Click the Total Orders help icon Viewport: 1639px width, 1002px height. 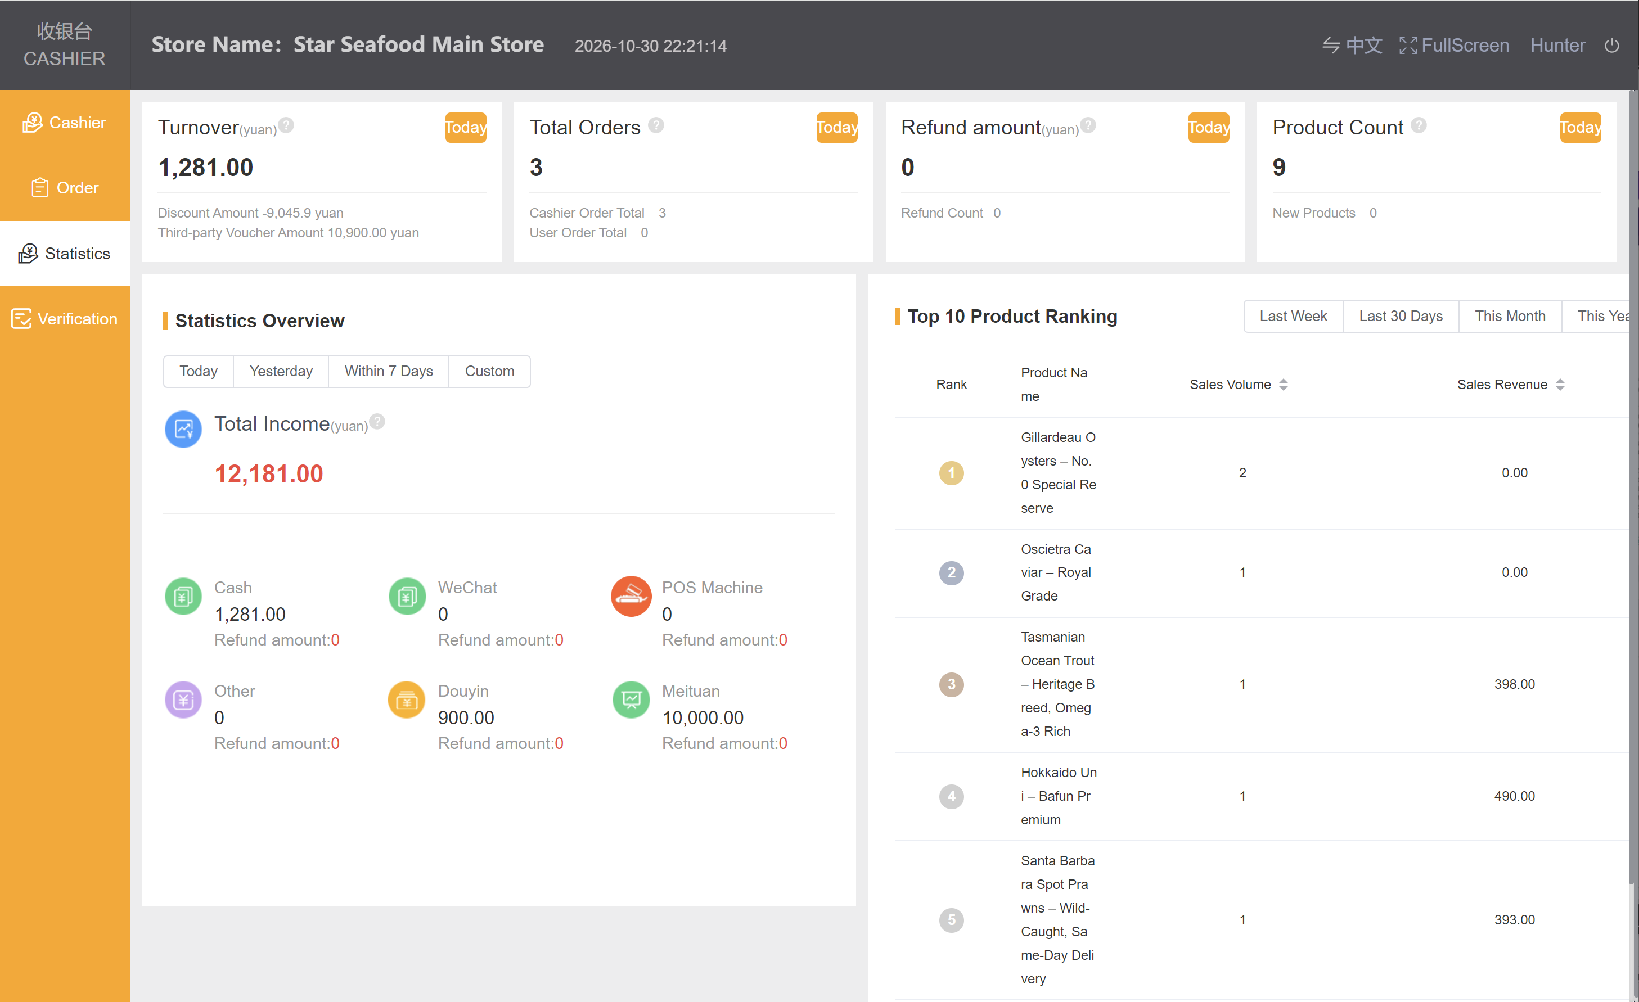click(656, 125)
